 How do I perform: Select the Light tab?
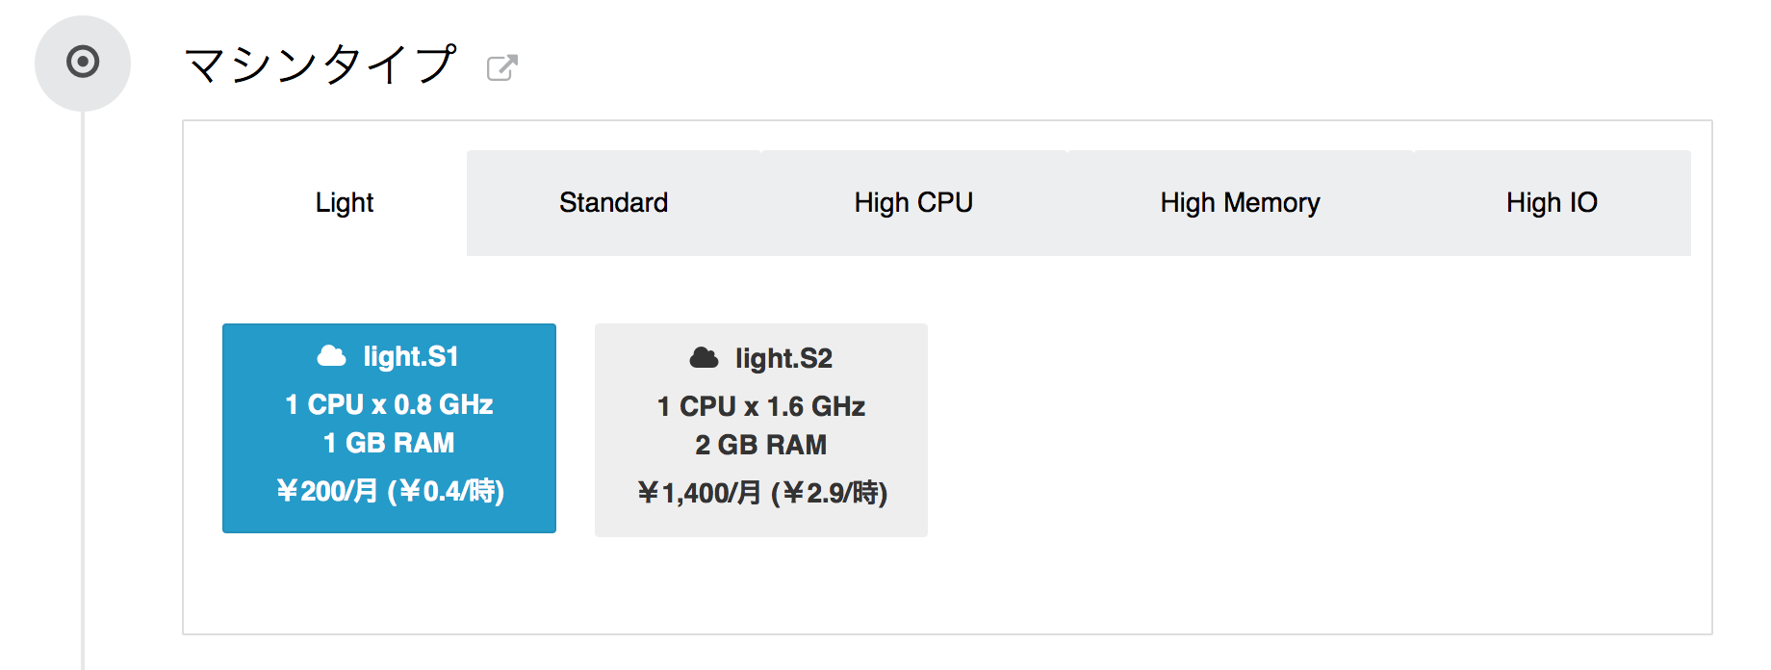(x=344, y=202)
